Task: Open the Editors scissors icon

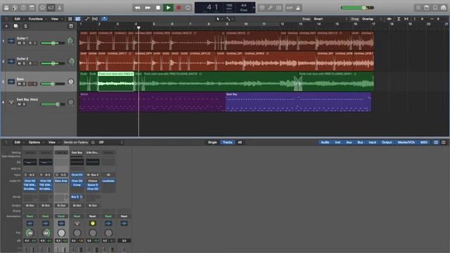Action: (x=59, y=8)
